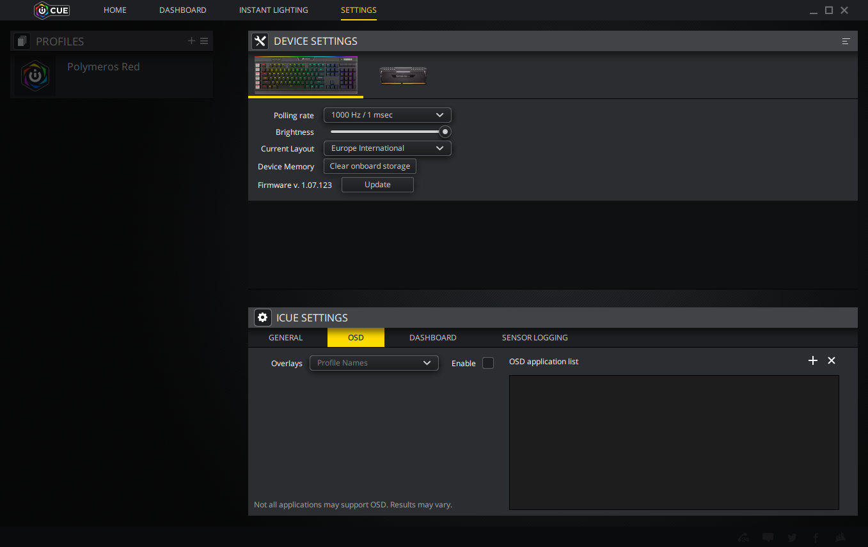868x547 pixels.
Task: Adjust the Brightness slider handle
Action: (x=445, y=132)
